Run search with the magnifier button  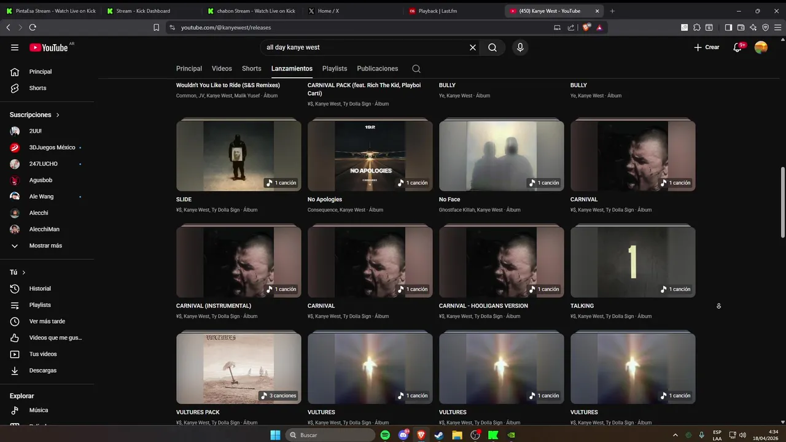492,47
